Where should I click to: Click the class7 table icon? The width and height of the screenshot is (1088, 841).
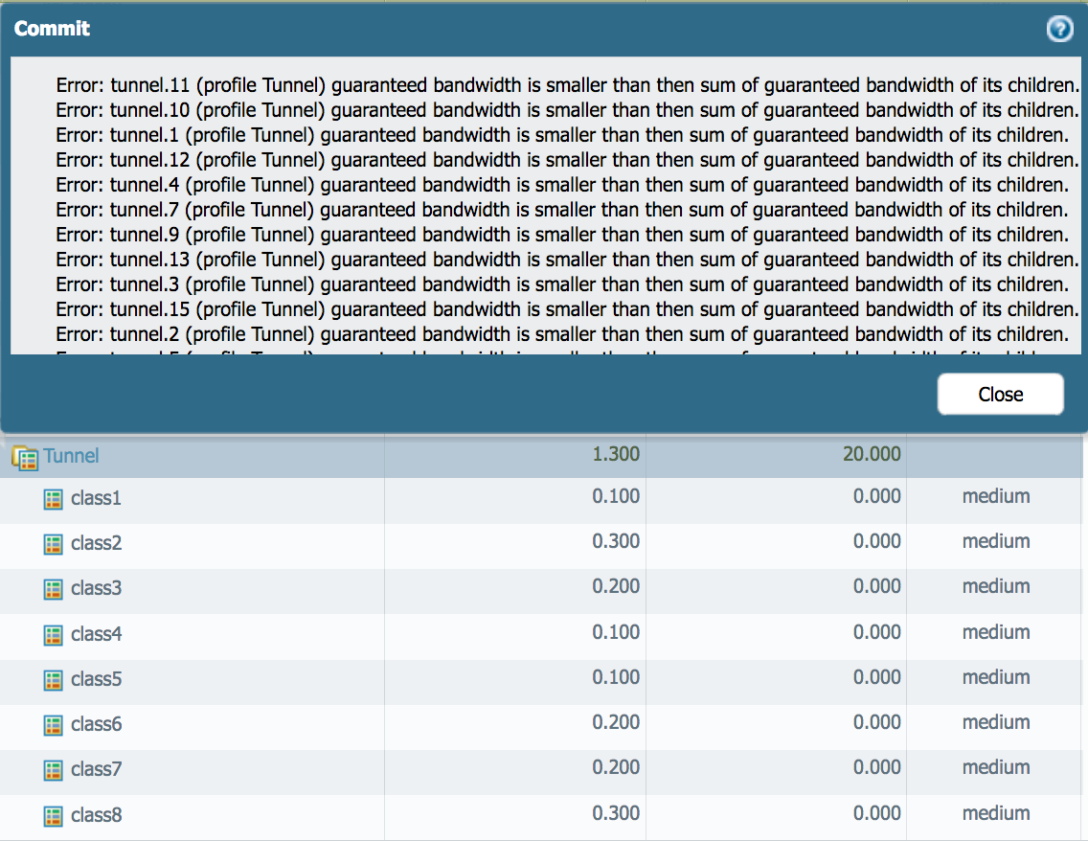pos(53,770)
